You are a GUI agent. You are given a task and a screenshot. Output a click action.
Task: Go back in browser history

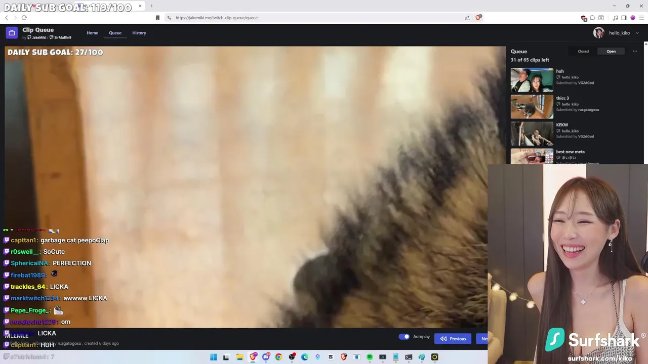tap(7, 18)
